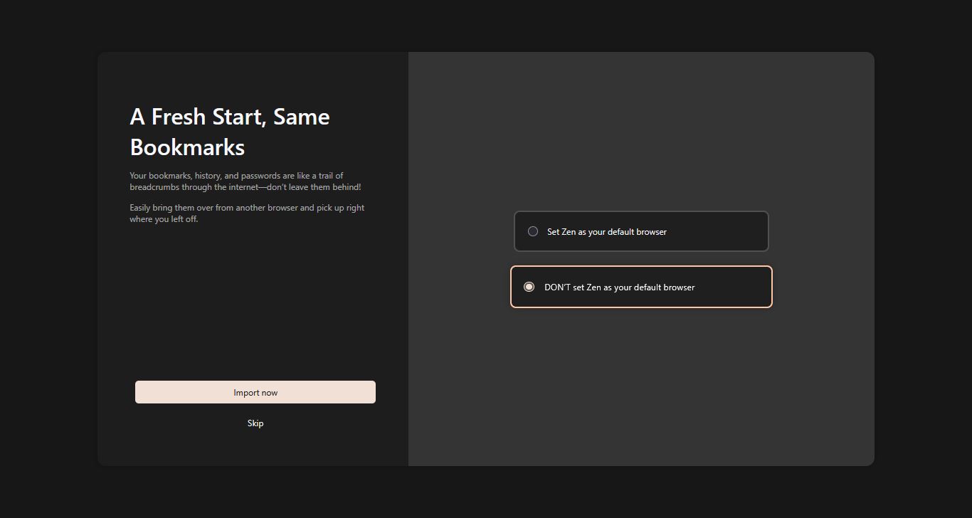Select 'DON'T set Zen as default' radio
Image resolution: width=972 pixels, height=518 pixels.
529,287
